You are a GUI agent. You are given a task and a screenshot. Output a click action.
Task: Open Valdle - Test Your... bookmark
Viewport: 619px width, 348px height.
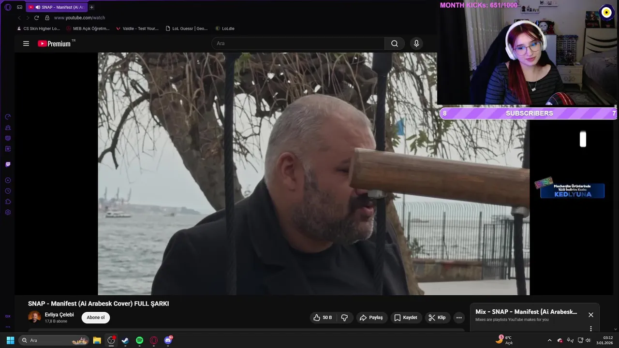coord(137,29)
